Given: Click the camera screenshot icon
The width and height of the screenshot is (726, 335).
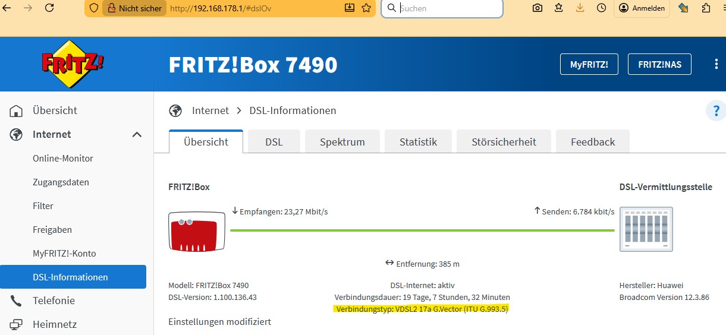Looking at the screenshot, I should [538, 8].
